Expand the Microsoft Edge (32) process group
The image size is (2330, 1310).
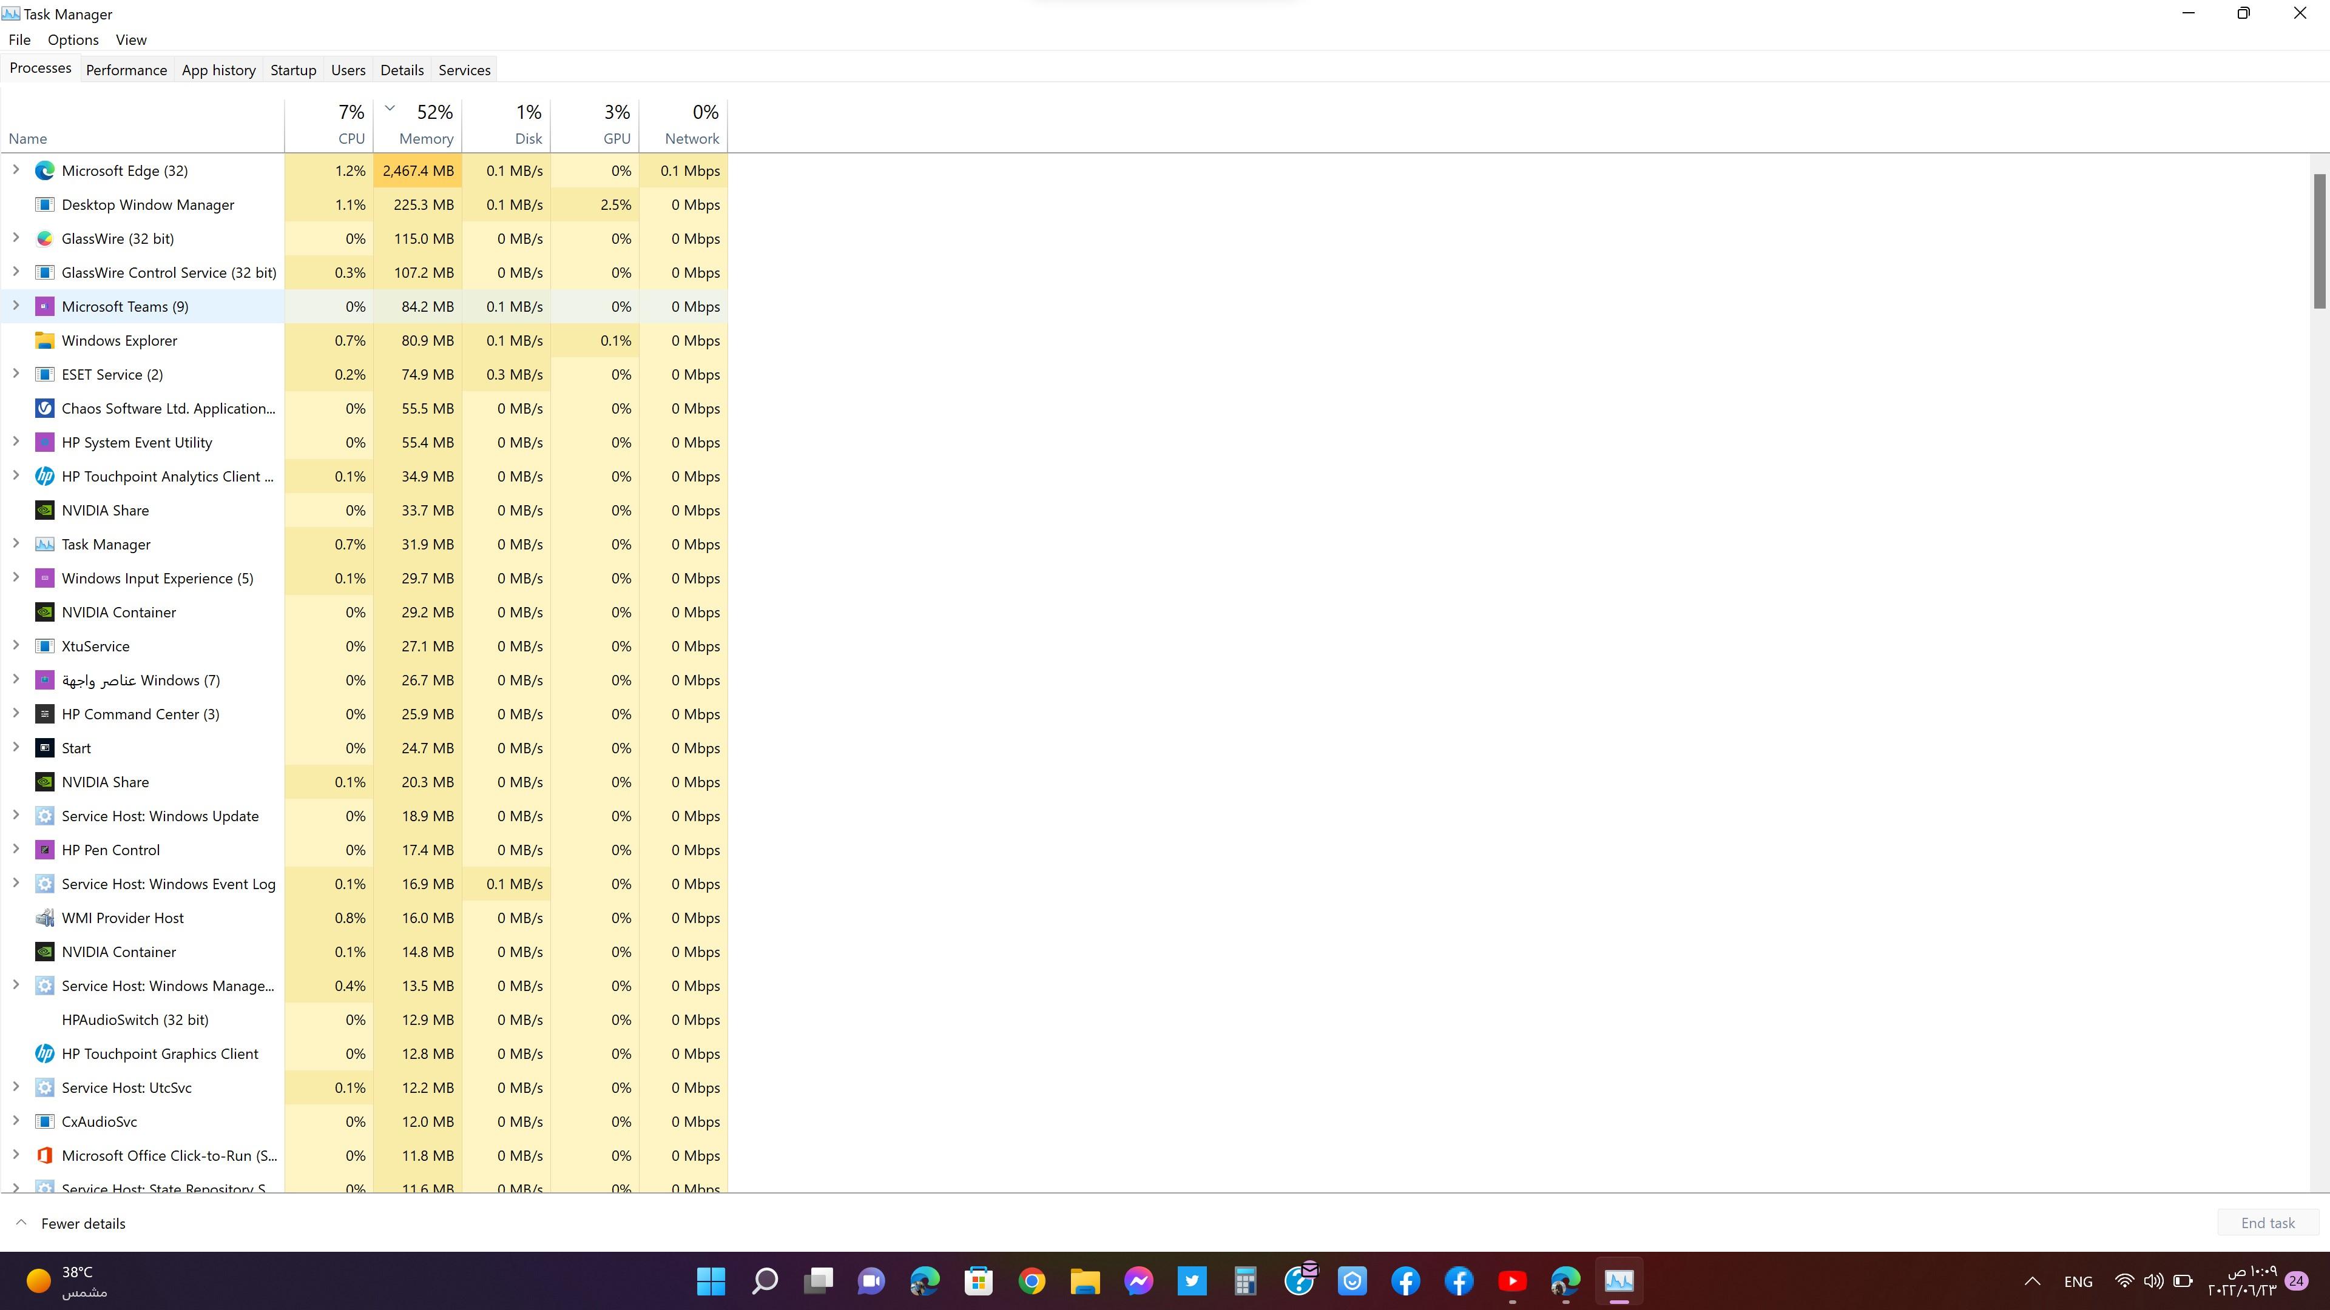pos(15,170)
